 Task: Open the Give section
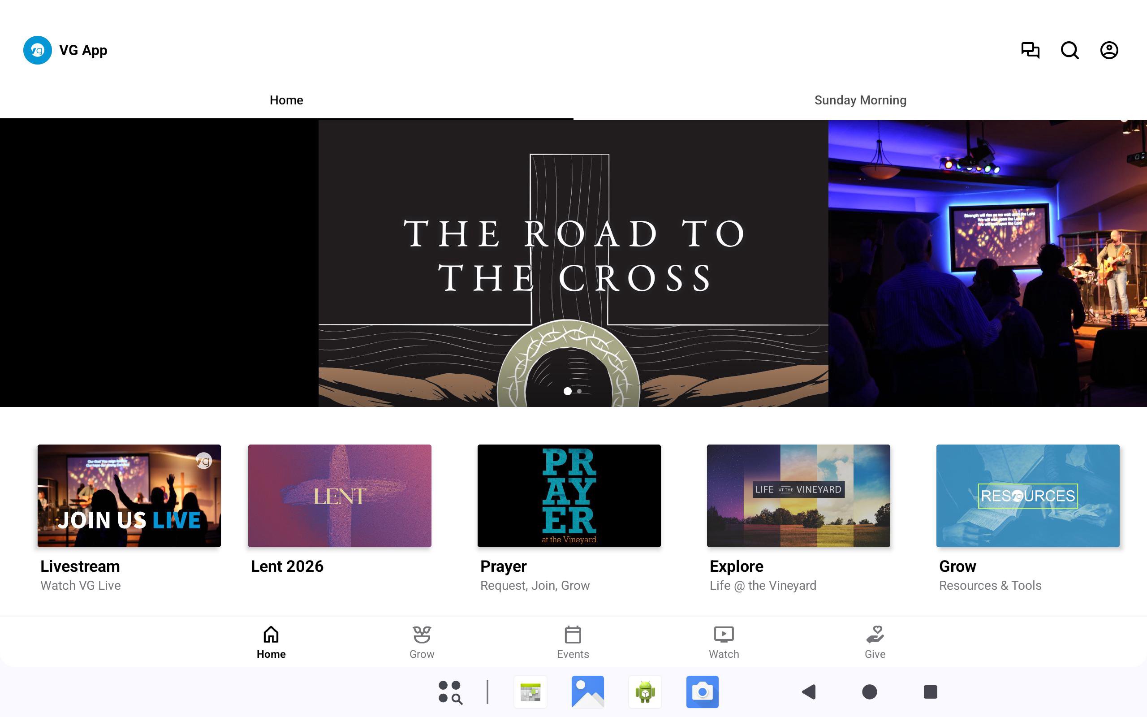875,642
